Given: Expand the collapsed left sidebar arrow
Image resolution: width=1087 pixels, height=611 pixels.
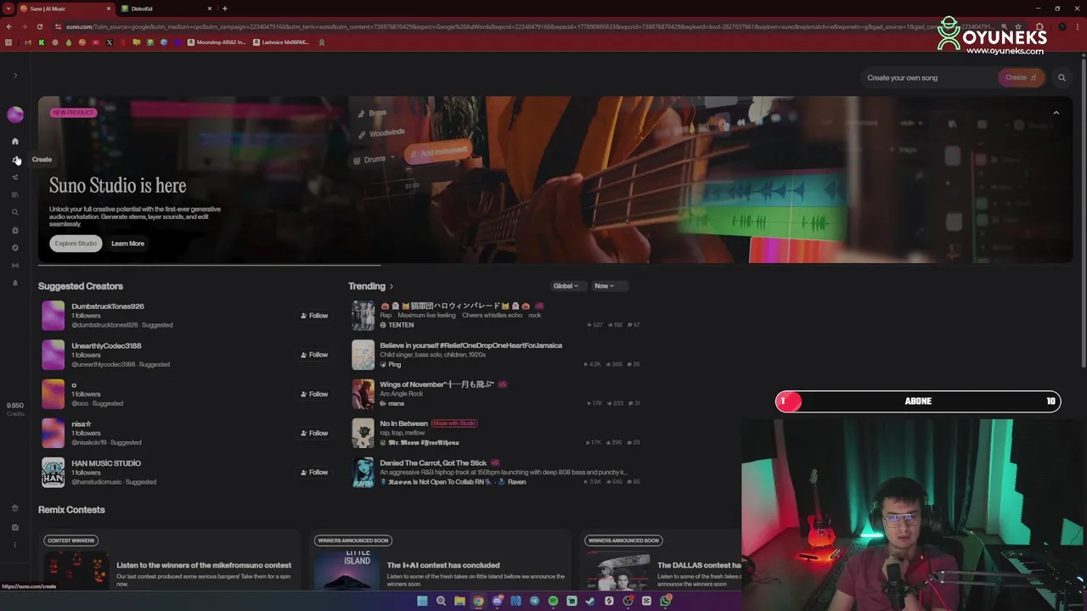Looking at the screenshot, I should (14, 76).
